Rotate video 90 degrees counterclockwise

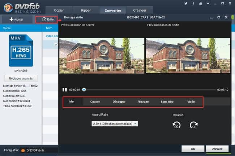(176, 125)
